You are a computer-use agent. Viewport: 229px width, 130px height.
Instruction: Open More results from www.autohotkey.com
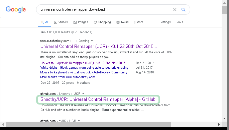coord(68,77)
